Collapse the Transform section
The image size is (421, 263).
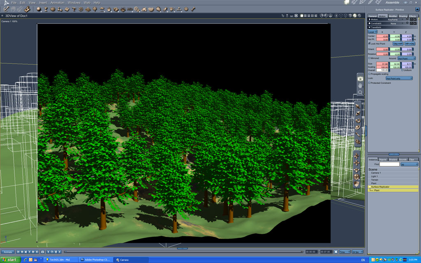[x=370, y=27]
